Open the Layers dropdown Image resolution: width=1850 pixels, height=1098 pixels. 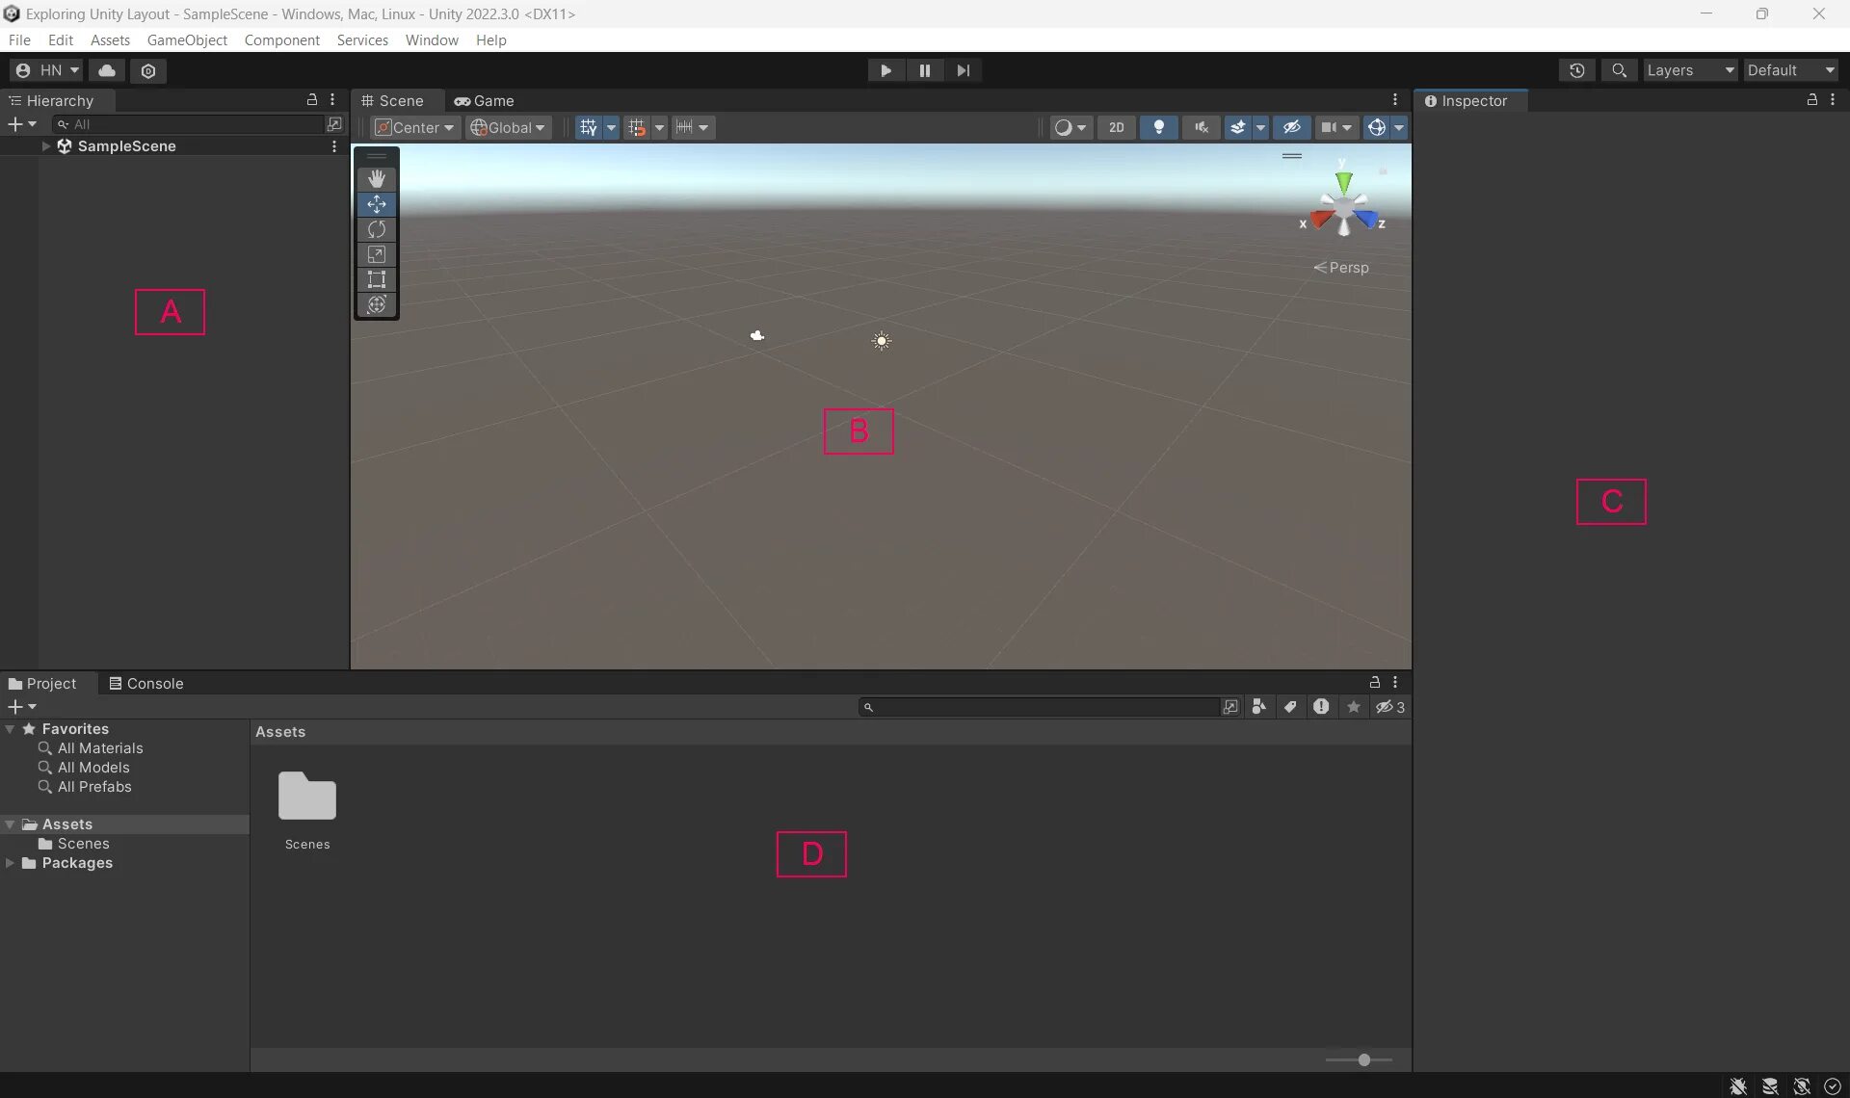(1689, 70)
